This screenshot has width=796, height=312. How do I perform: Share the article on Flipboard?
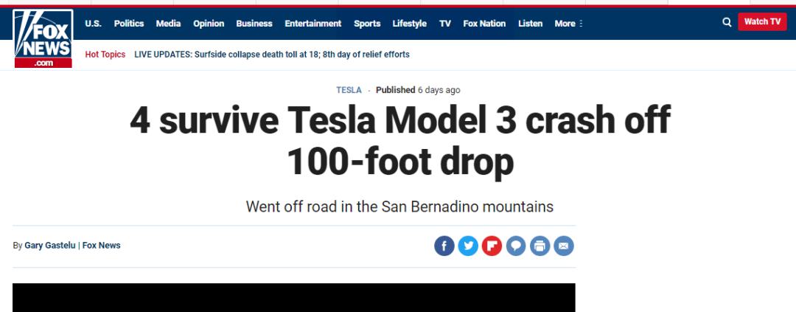pyautogui.click(x=492, y=246)
